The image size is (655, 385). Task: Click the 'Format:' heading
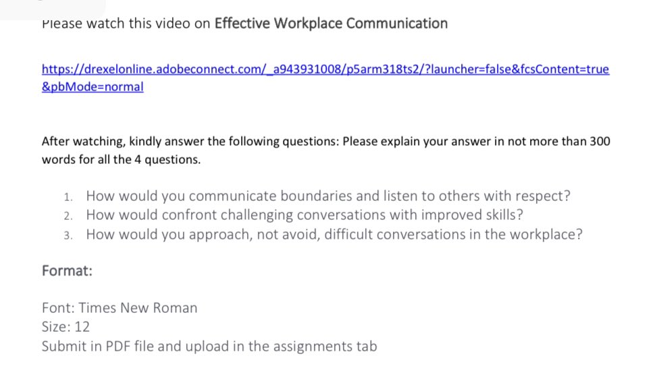pos(68,271)
